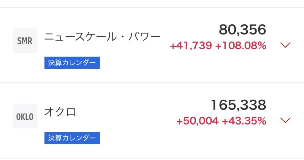Image resolution: width=304 pixels, height=160 pixels.
Task: Click the +50,004 gain figure
Action: [197, 121]
